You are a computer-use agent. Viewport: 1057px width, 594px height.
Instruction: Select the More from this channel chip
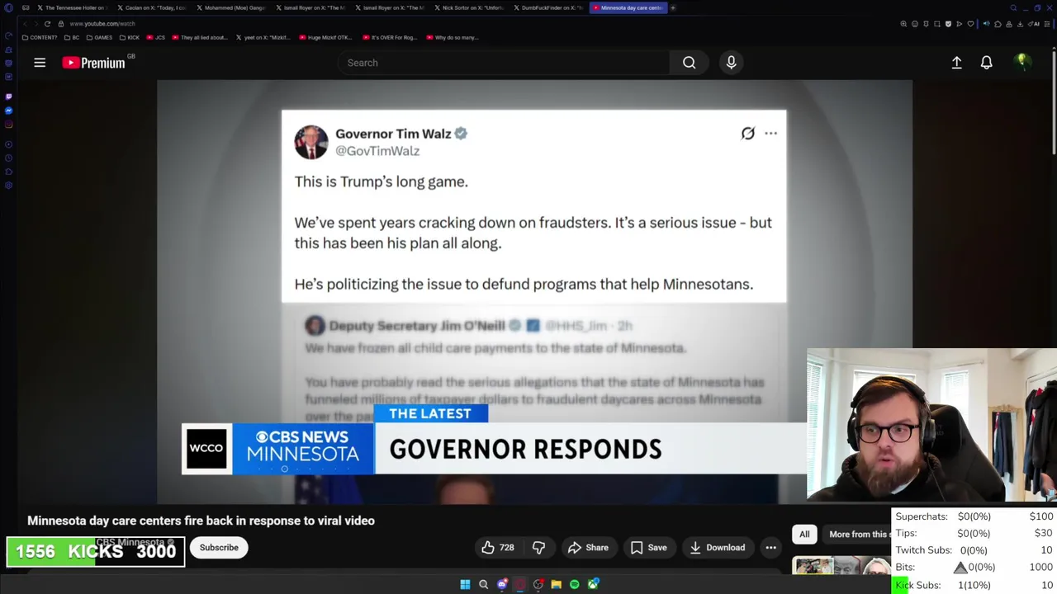pos(857,535)
